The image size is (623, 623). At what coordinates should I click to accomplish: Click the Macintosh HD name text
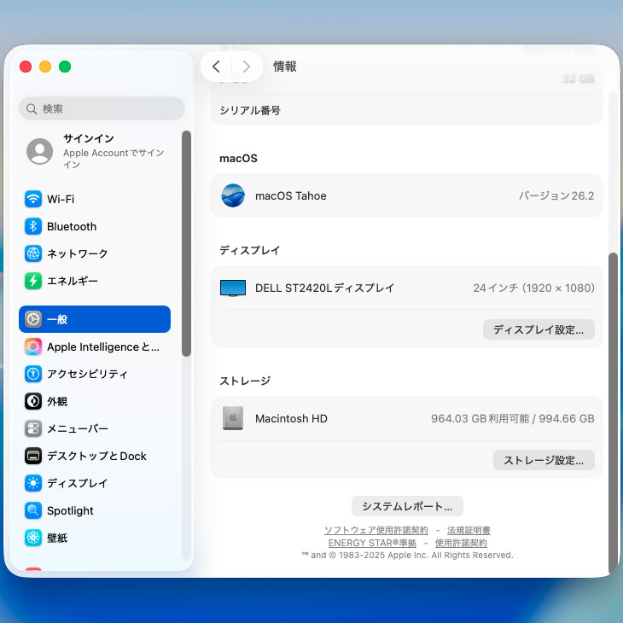(x=291, y=418)
